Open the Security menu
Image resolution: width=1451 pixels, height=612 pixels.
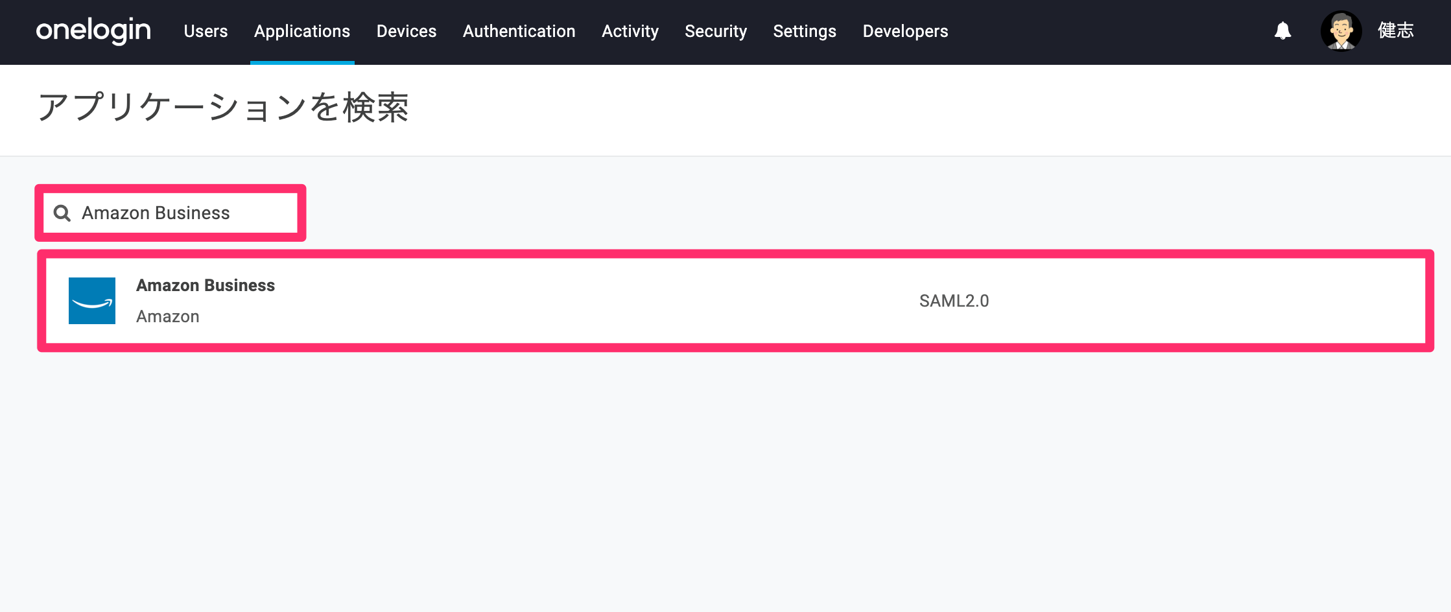(716, 31)
